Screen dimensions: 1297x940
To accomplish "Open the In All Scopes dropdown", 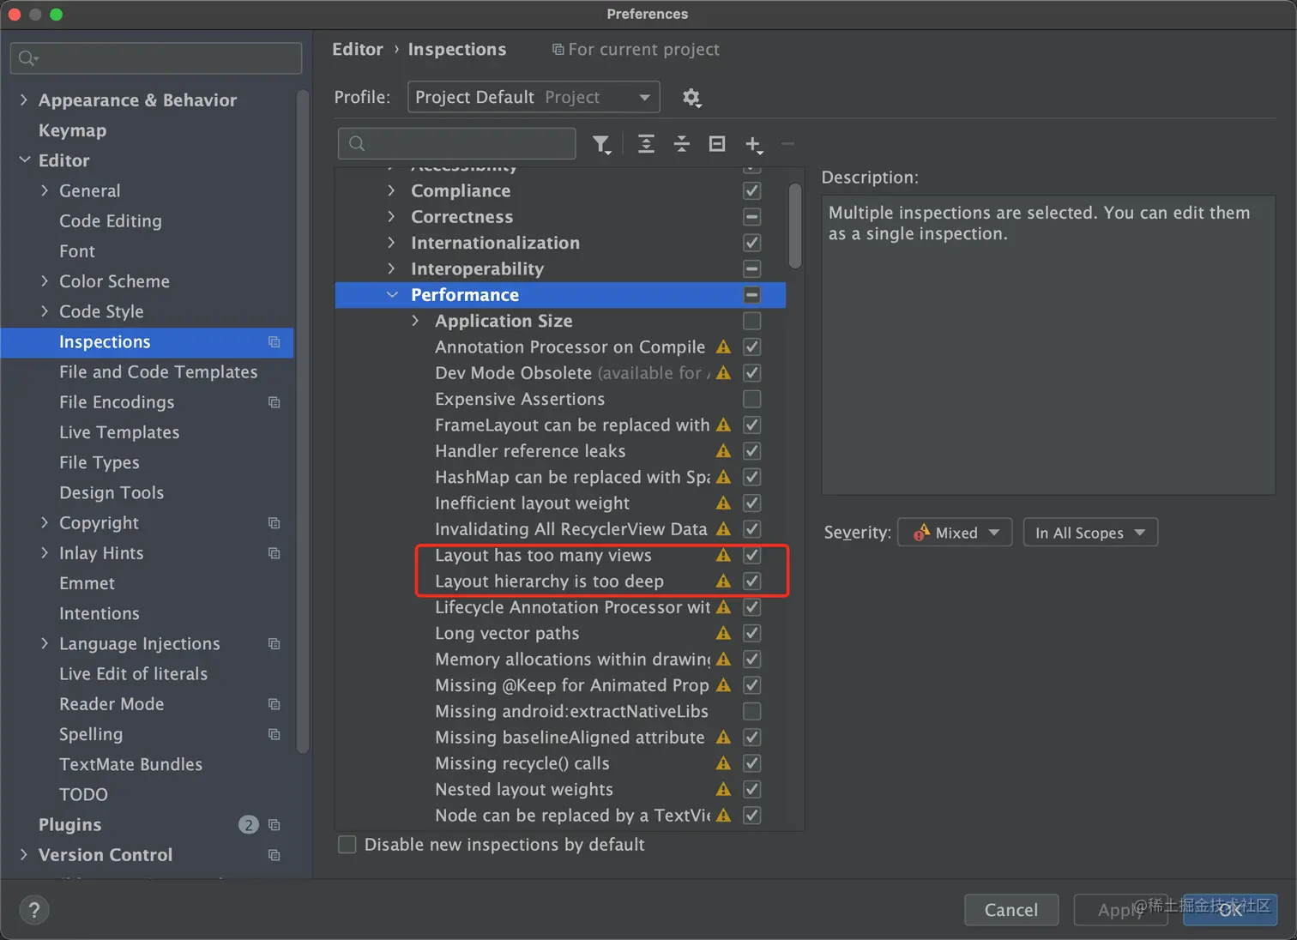I will [x=1090, y=533].
